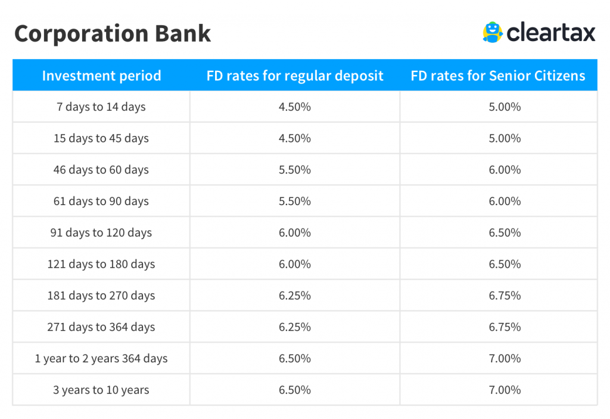Click the 121 days to 180 days cell
Viewport: 610px width, 419px height.
click(101, 264)
